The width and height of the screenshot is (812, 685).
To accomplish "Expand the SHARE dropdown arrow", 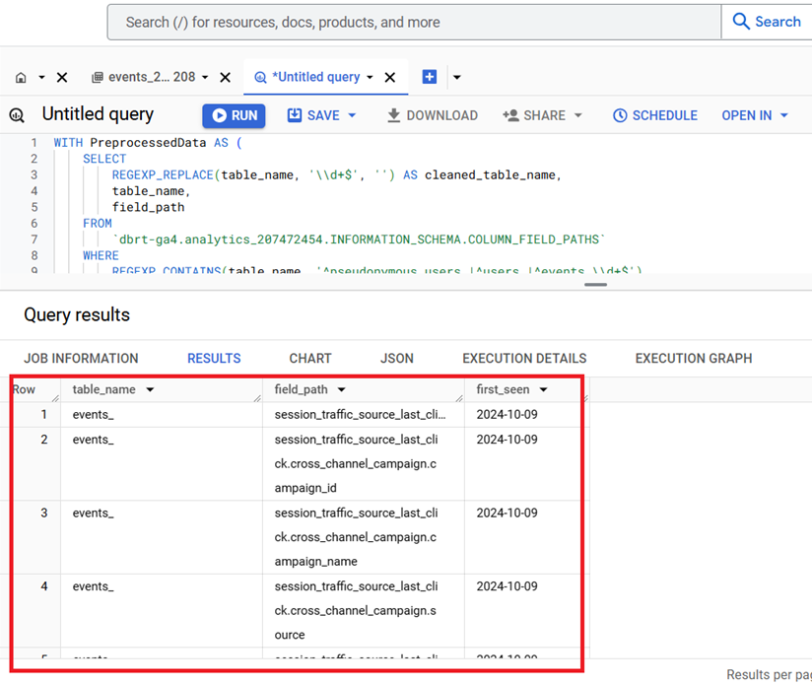I will click(x=578, y=115).
